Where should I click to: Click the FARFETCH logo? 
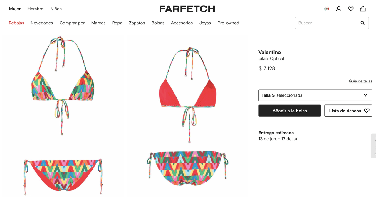coord(187,9)
